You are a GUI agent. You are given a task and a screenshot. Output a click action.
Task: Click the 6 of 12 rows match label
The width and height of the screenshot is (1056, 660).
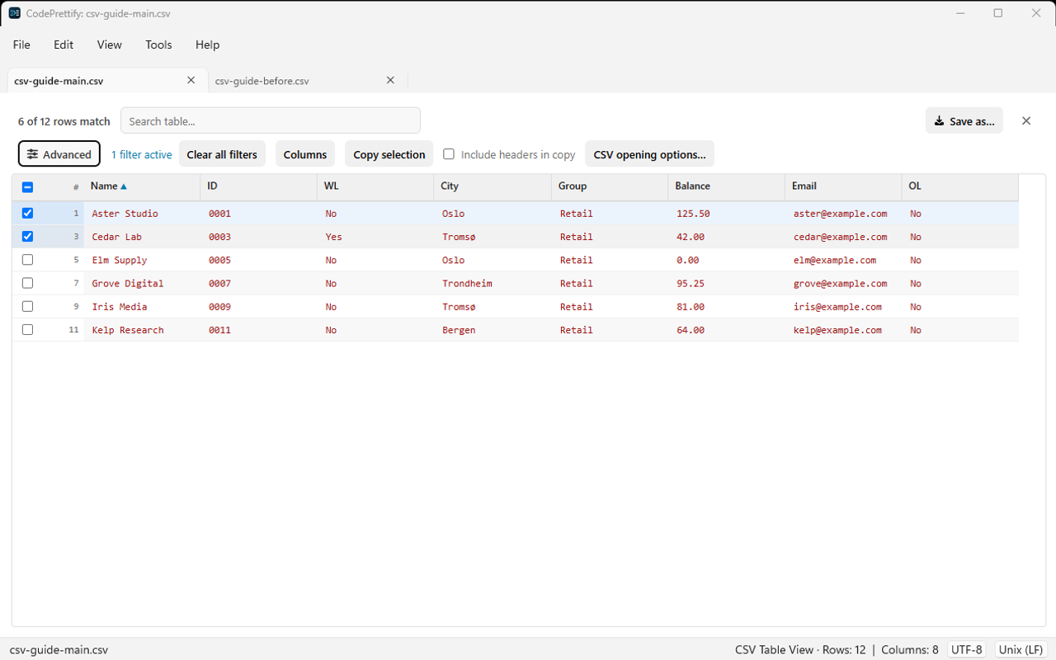pos(64,121)
